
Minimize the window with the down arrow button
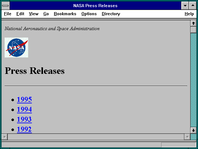[x=185, y=6]
